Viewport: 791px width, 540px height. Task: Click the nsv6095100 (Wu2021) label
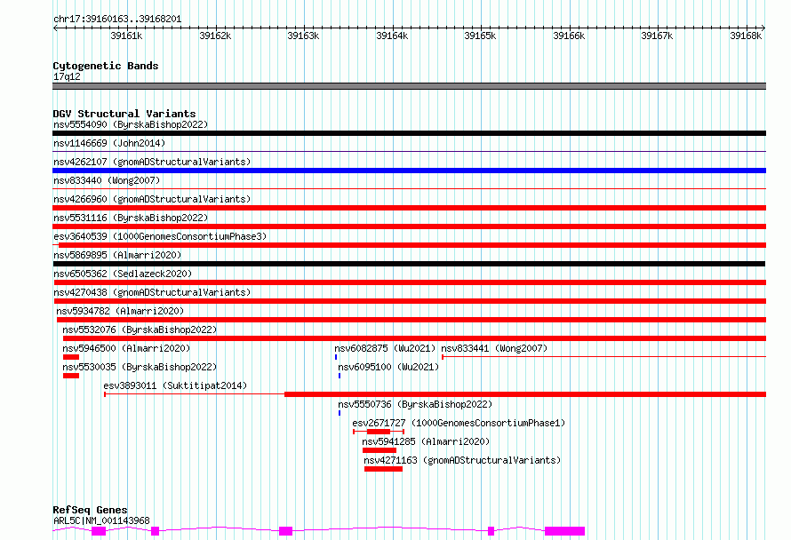[x=388, y=367]
